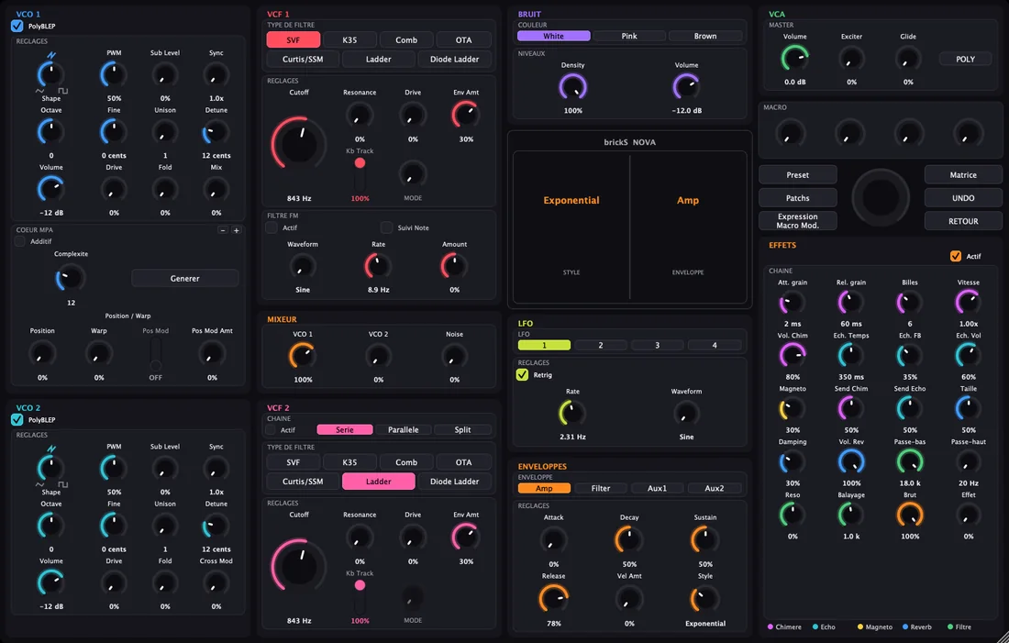
Task: Click the VCF 2 Cutoff knob
Action: tap(299, 566)
